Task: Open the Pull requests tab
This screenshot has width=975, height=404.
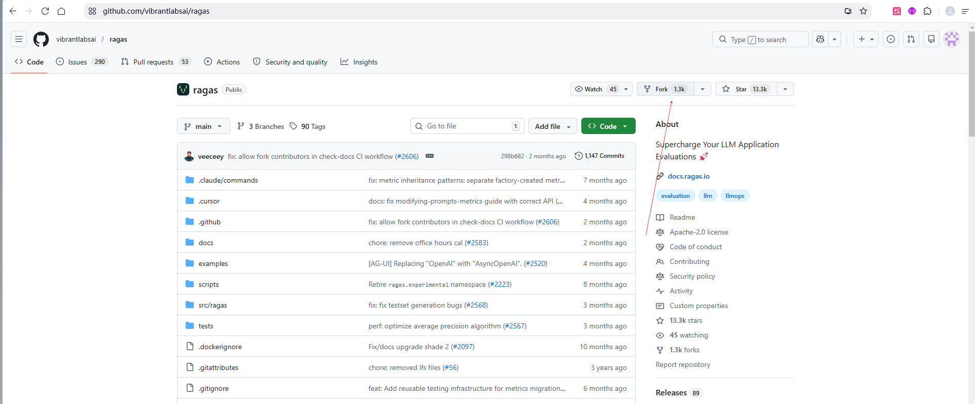Action: 155,62
